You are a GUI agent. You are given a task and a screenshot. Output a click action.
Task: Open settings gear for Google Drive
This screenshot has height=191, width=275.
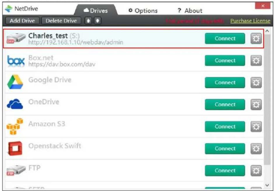click(256, 82)
